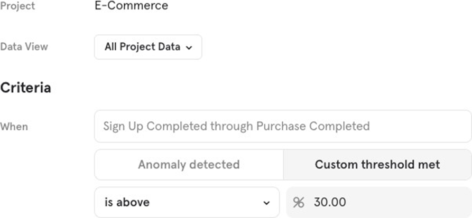Screen dimensions: 472x218
Task: Click the Data View label
Action: (24, 46)
